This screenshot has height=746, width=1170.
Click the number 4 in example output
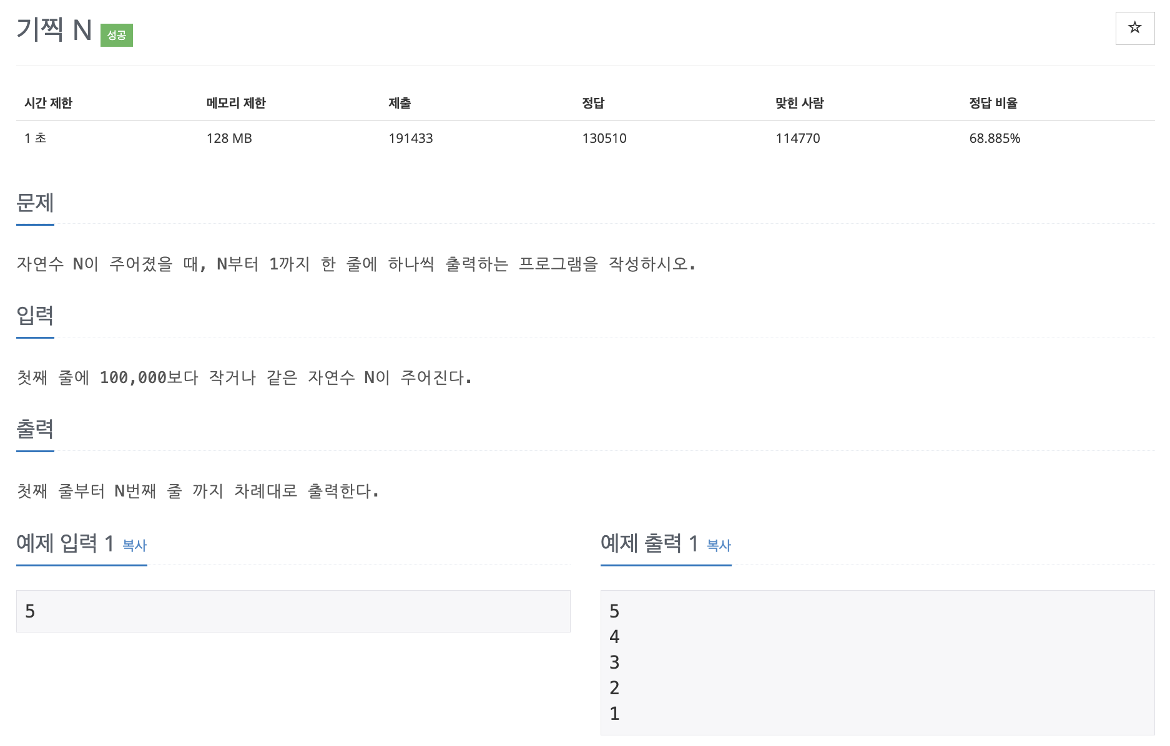coord(614,637)
